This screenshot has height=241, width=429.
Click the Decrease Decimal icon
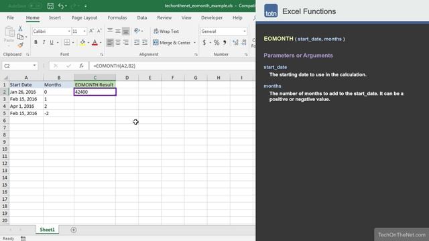244,42
